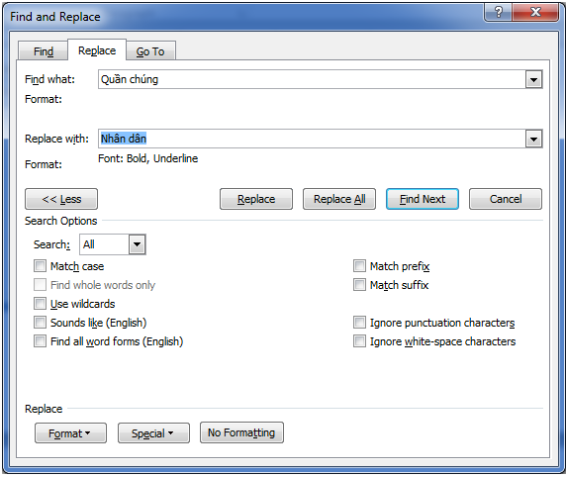Expand the Search direction All dropdown
The width and height of the screenshot is (566, 477).
coord(137,244)
